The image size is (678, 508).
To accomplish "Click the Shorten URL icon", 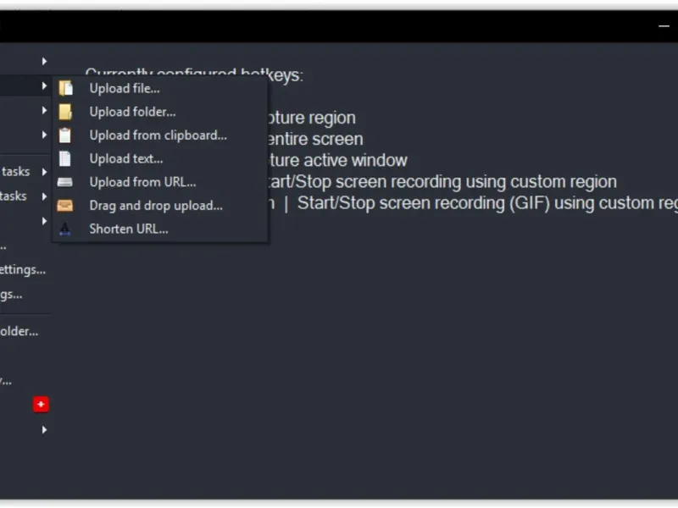I will 65,229.
